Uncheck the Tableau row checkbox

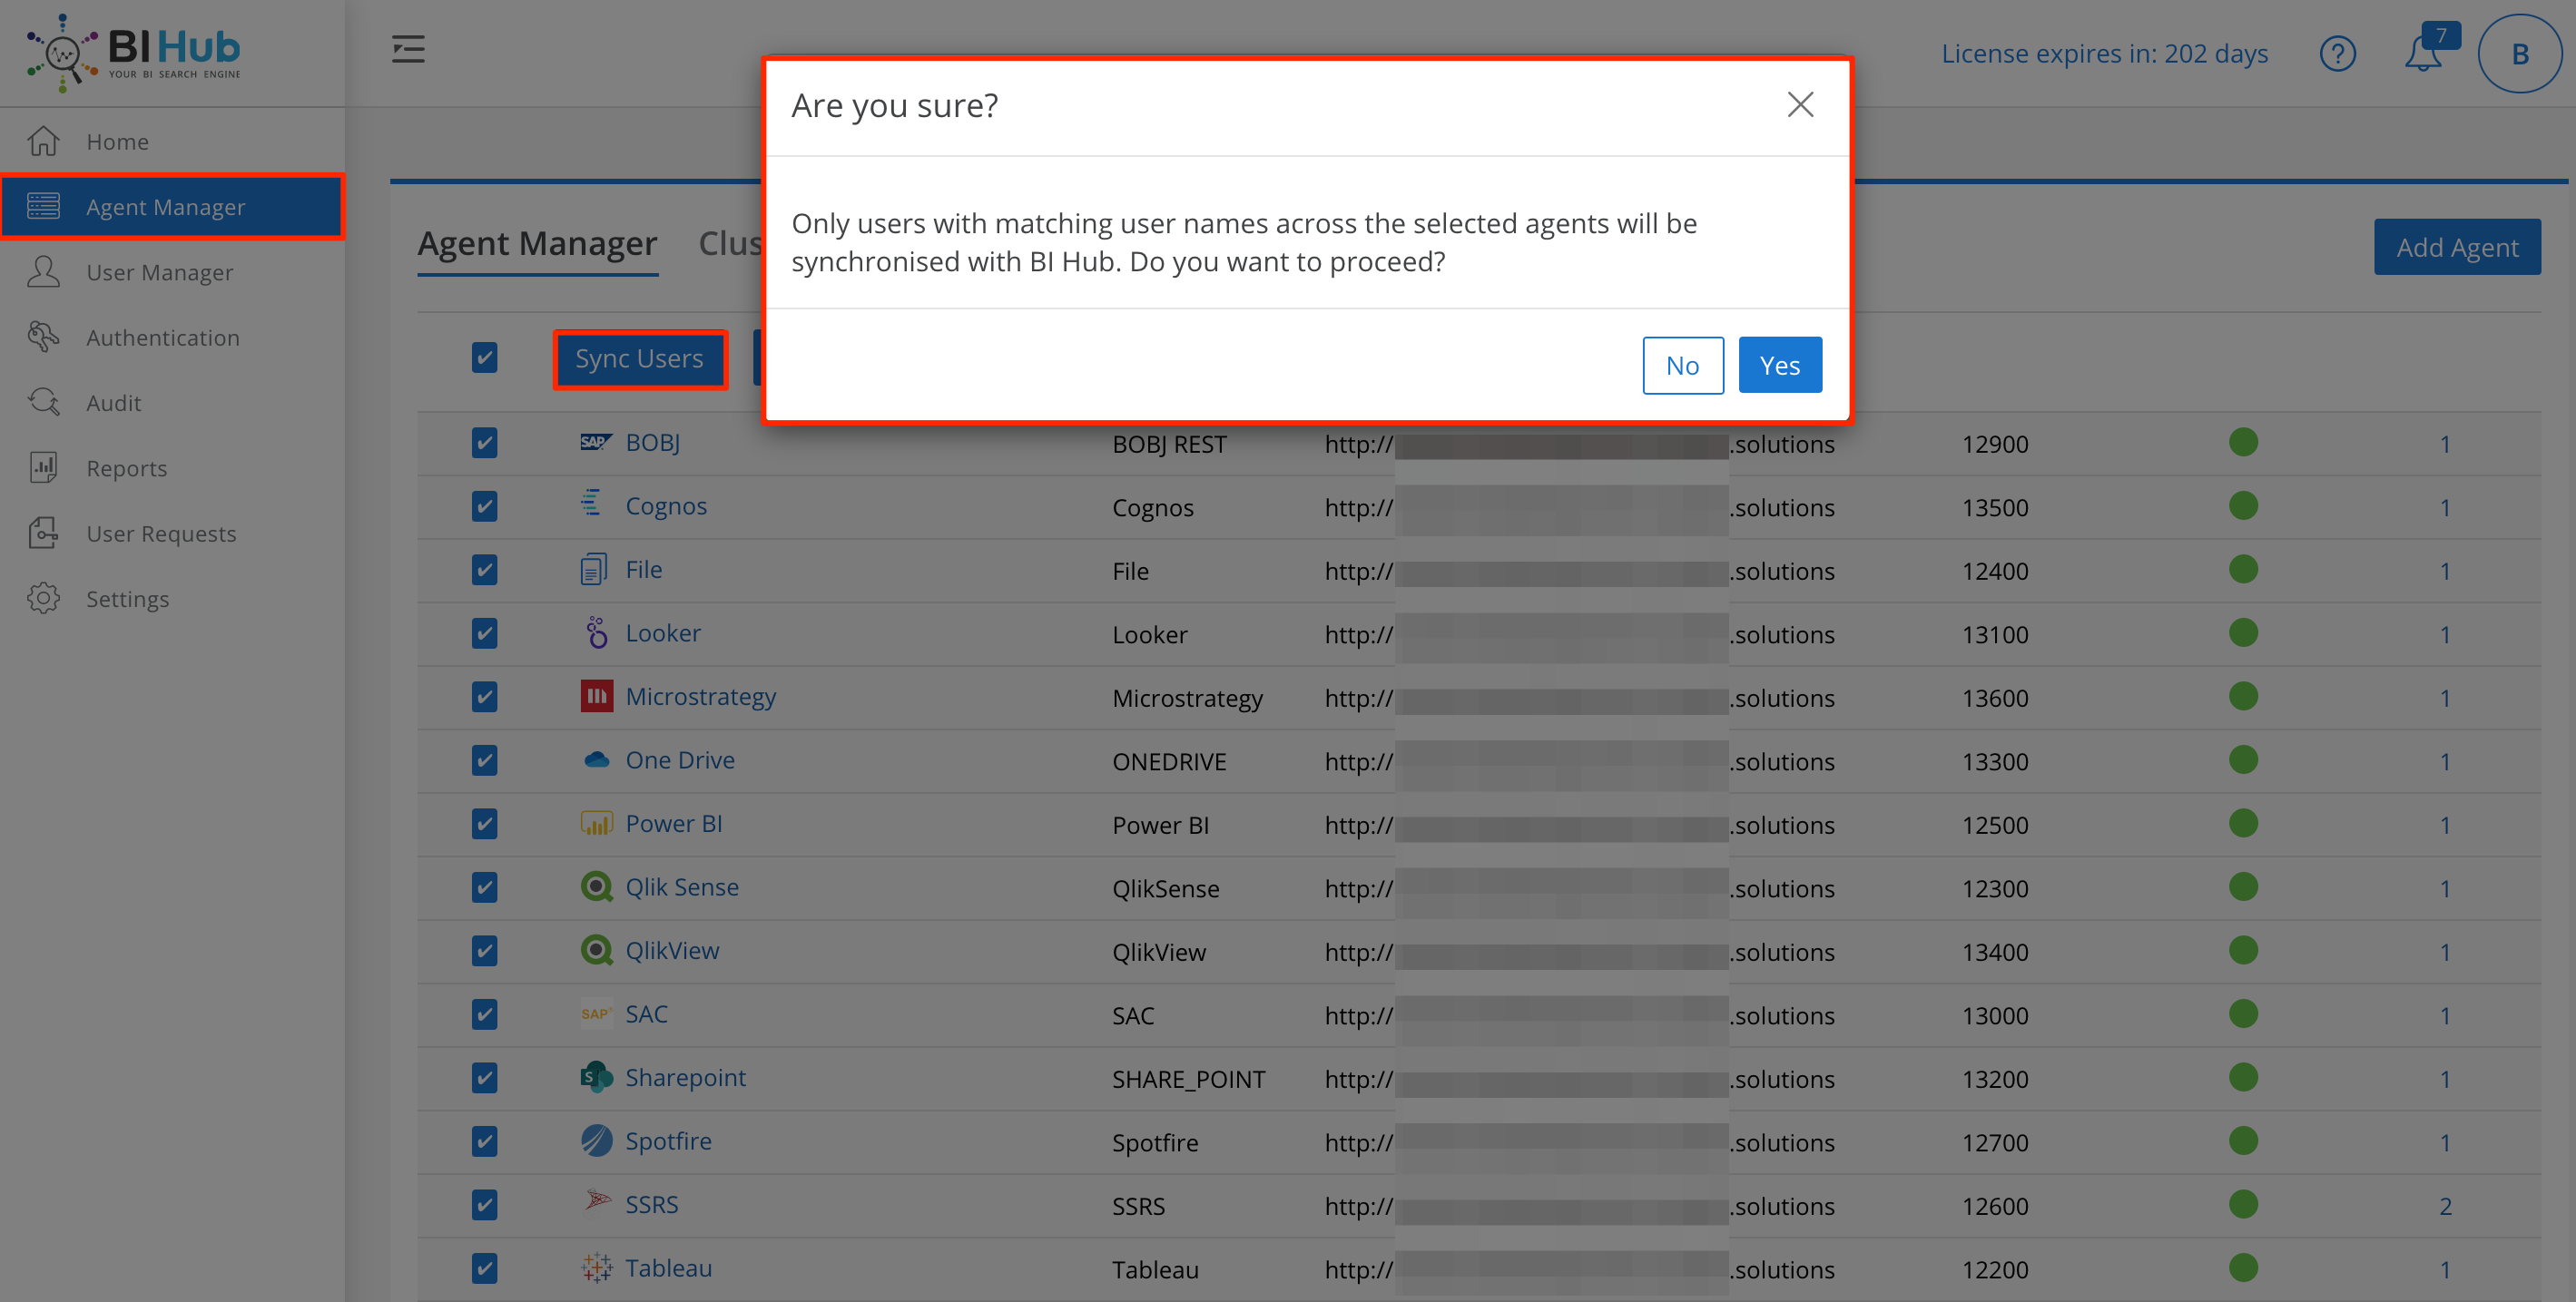[484, 1268]
